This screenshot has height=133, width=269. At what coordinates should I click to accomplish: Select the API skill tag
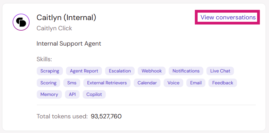72,94
